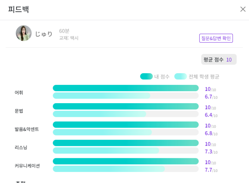Image resolution: width=249 pixels, height=183 pixels.
Task: Click the 발음&악센트 my score bar
Action: pyautogui.click(x=126, y=125)
